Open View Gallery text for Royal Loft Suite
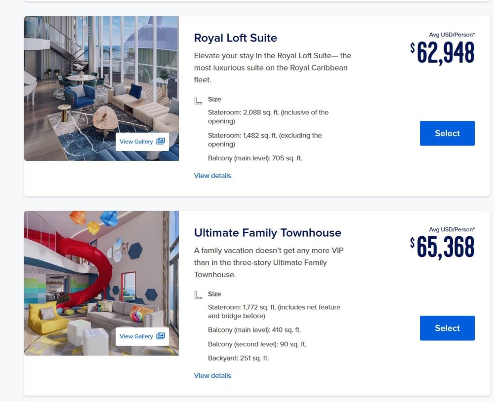This screenshot has width=494, height=401. click(x=136, y=142)
